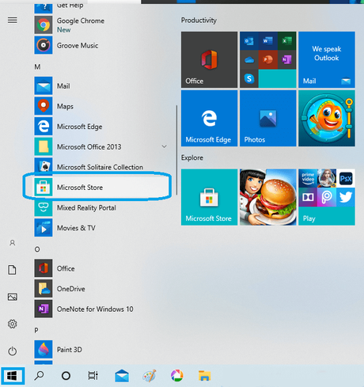The width and height of the screenshot is (364, 387).
Task: Click the Explore group heading
Action: tap(192, 157)
